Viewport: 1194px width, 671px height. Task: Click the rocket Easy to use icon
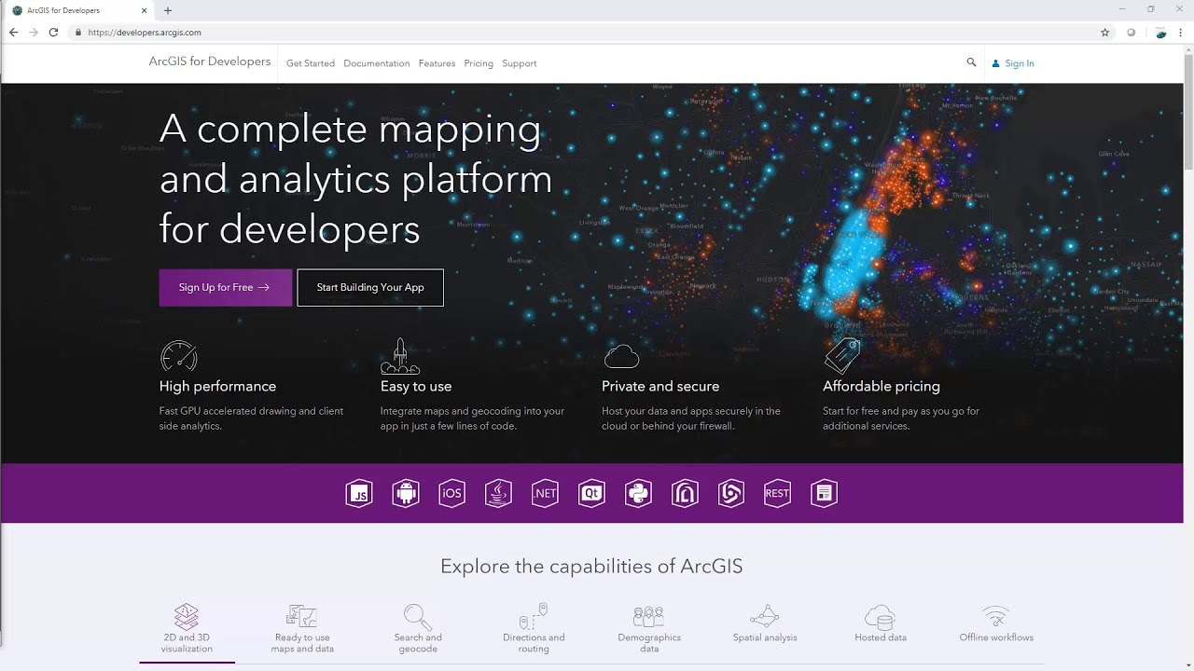[400, 356]
